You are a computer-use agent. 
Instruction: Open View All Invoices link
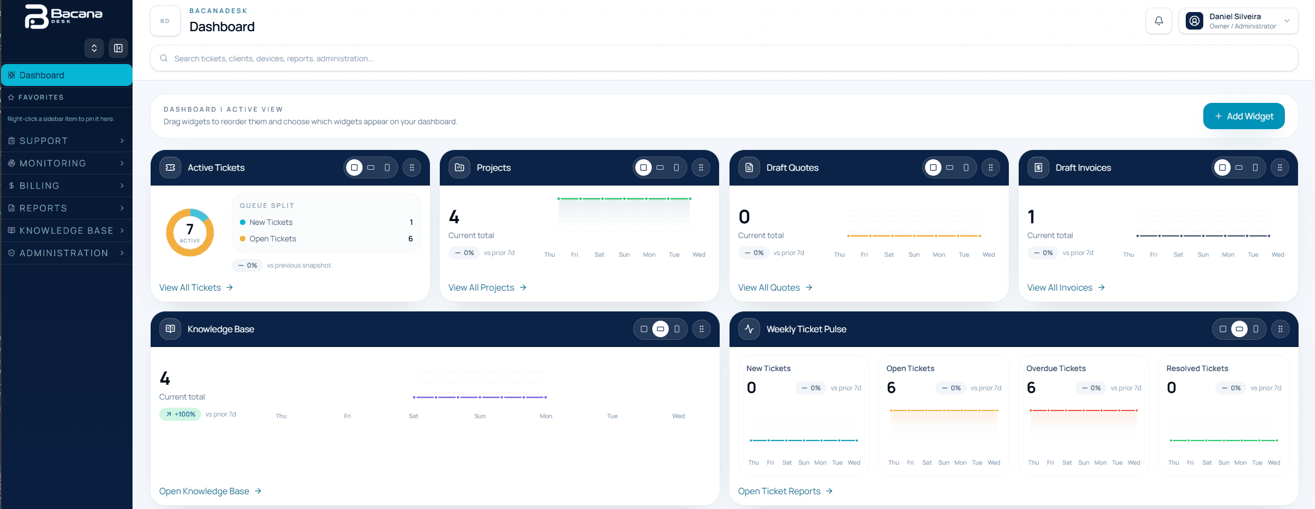click(x=1066, y=287)
